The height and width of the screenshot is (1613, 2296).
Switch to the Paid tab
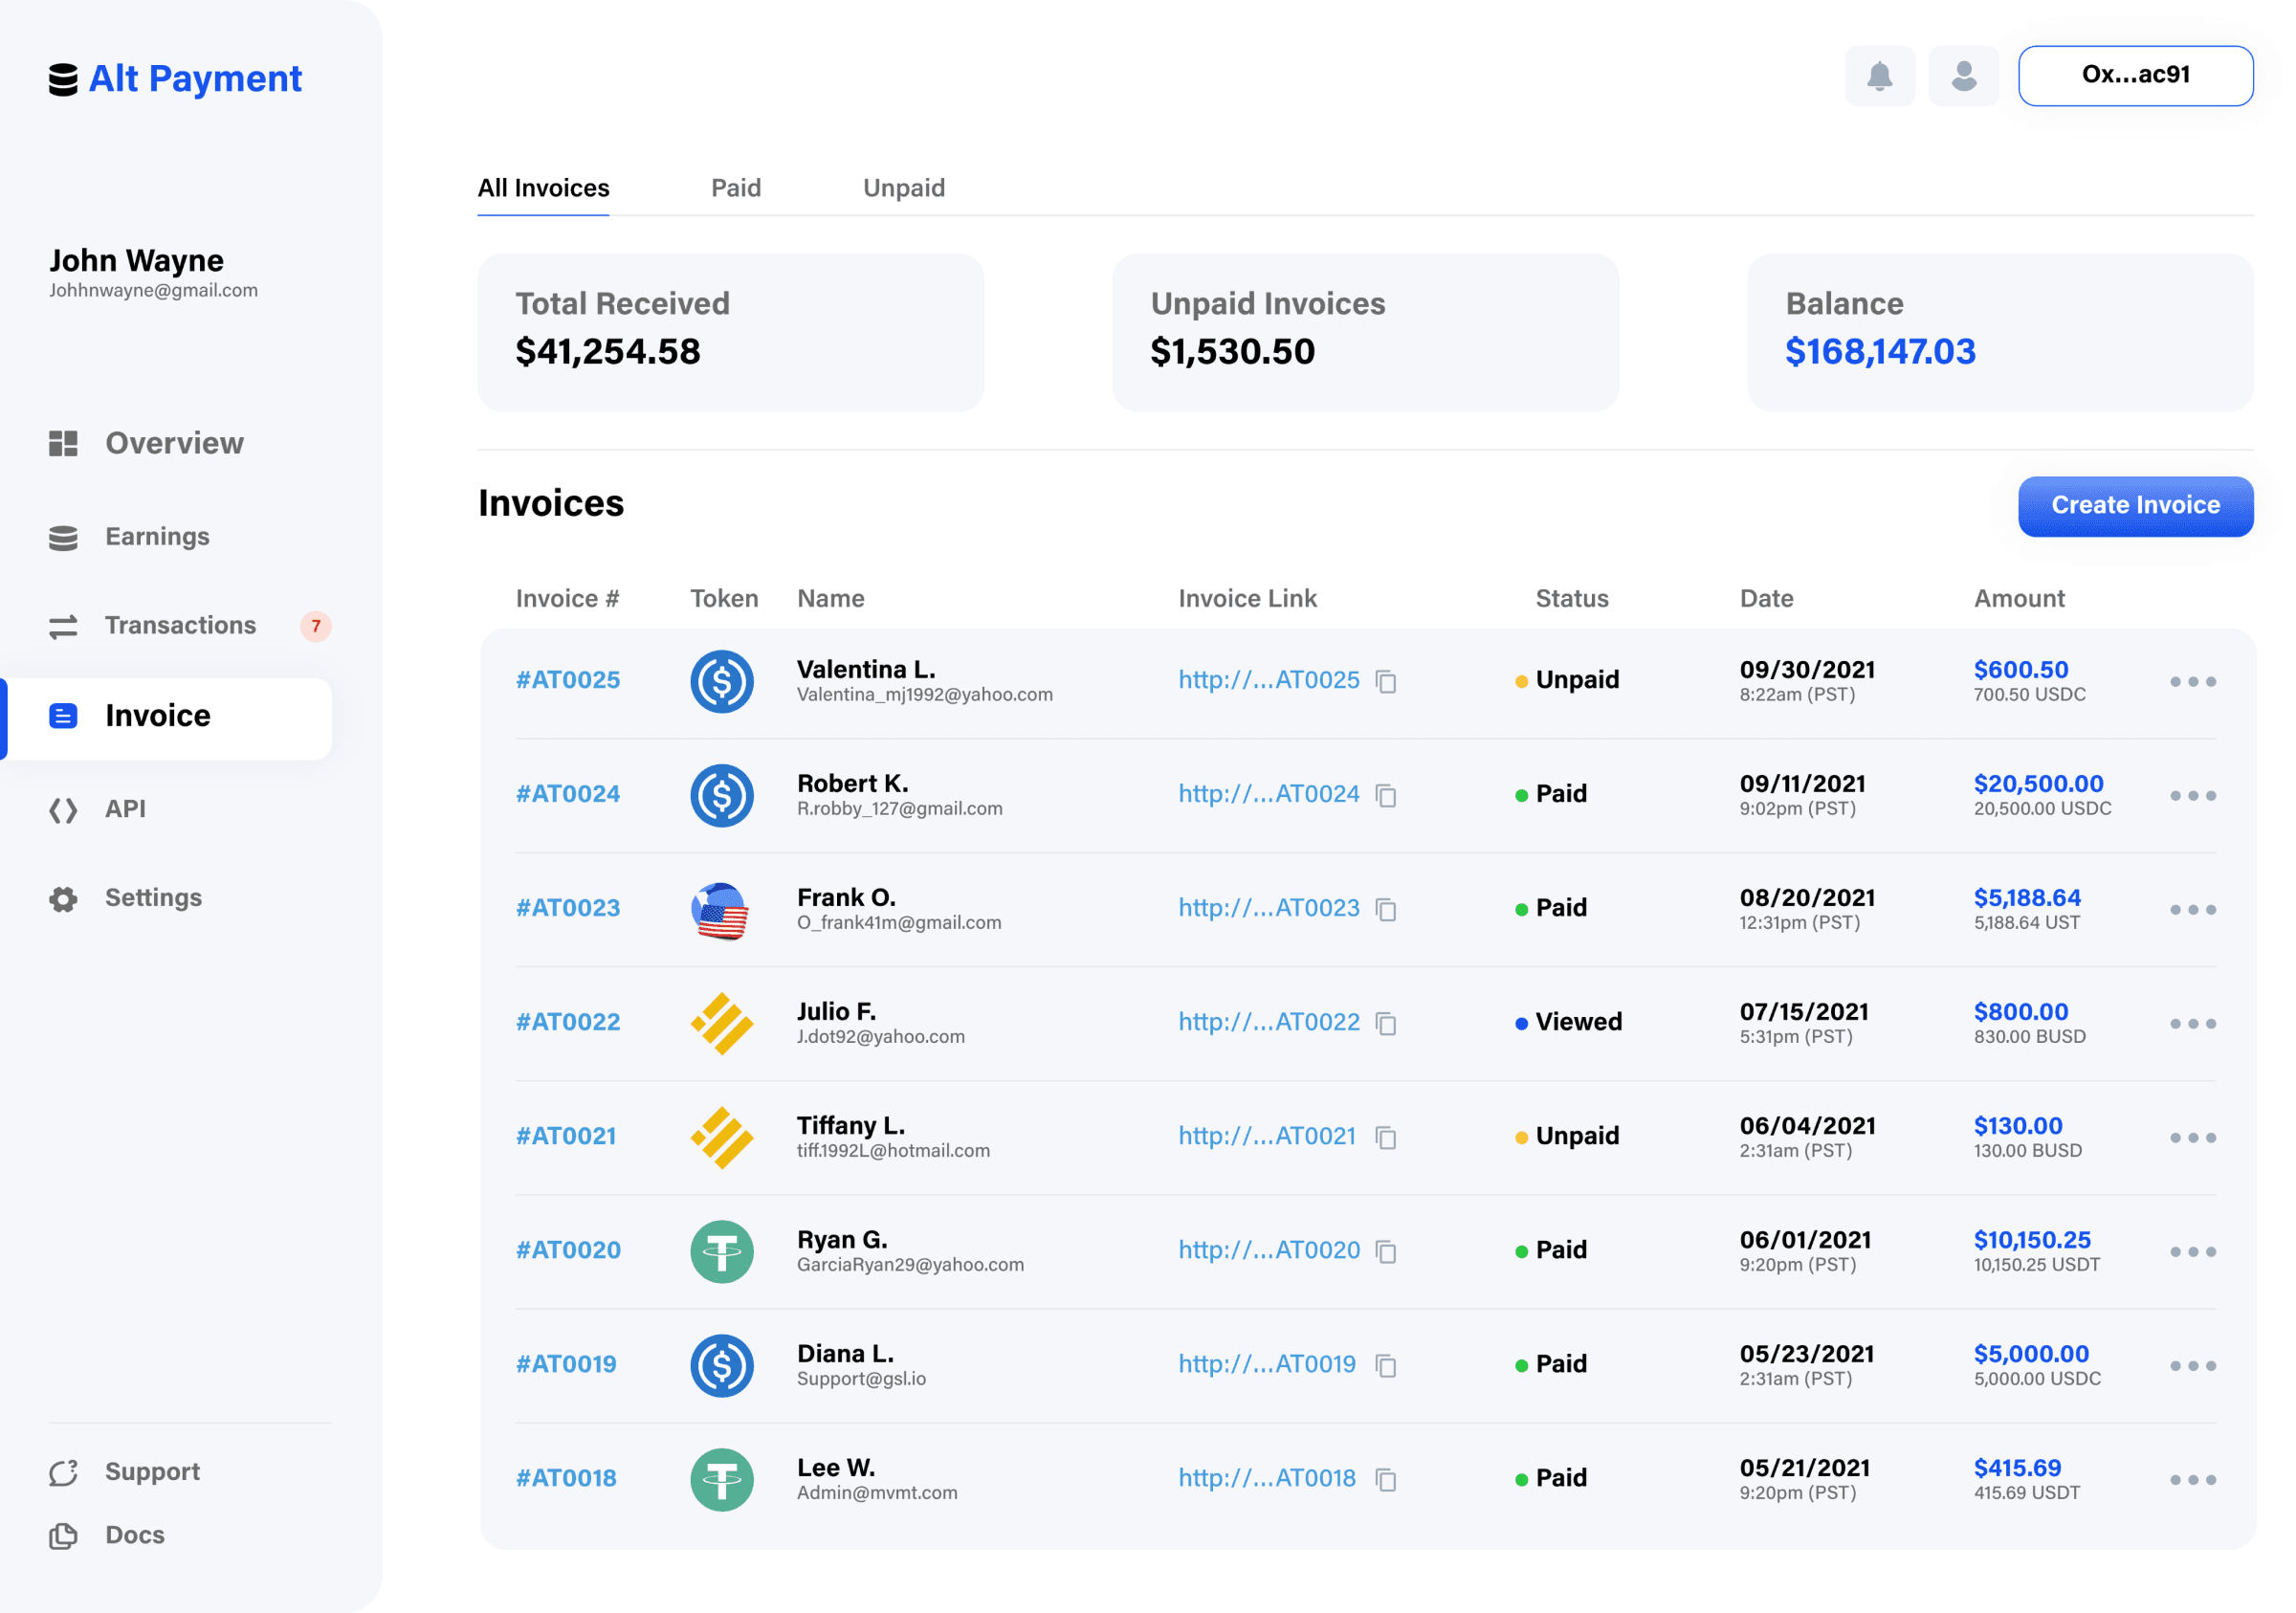click(736, 188)
